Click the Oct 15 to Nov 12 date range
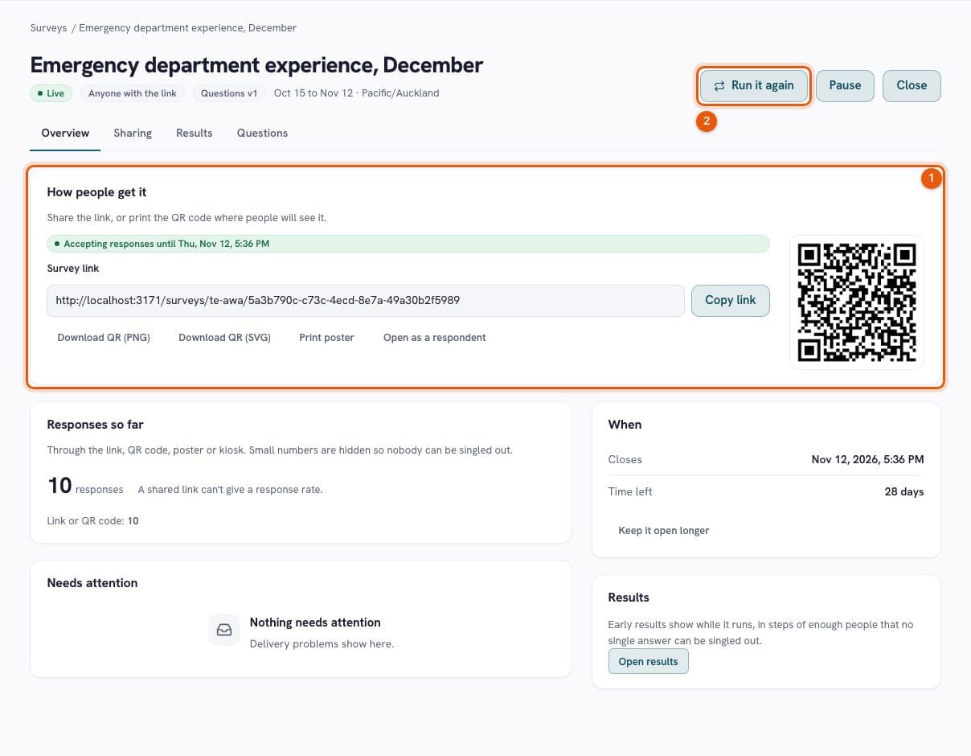971x756 pixels. [313, 93]
